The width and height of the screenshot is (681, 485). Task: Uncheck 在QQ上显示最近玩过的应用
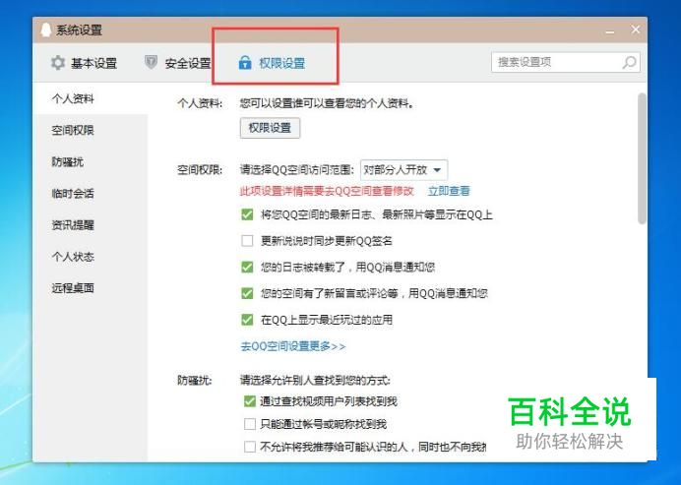click(247, 320)
